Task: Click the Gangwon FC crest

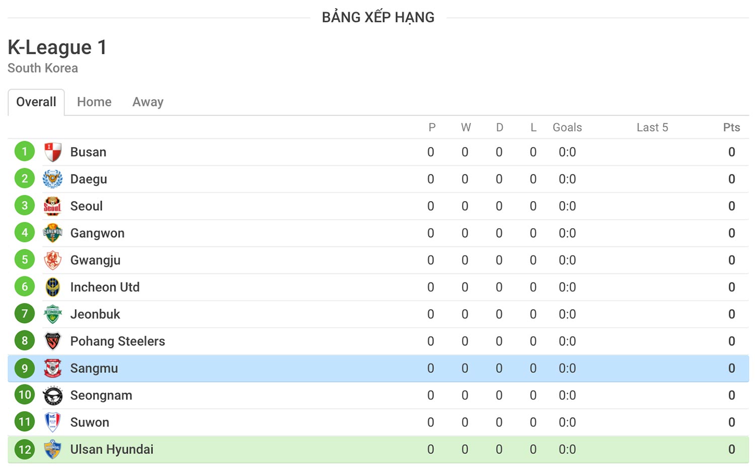Action: [53, 233]
